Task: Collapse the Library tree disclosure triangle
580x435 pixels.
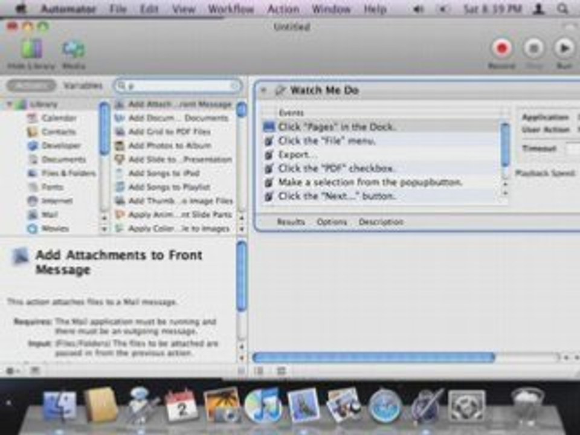Action: coord(10,105)
